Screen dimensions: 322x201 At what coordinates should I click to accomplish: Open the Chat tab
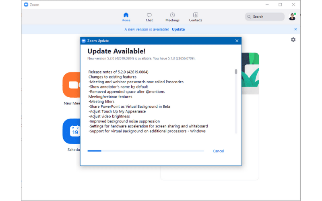tap(149, 17)
